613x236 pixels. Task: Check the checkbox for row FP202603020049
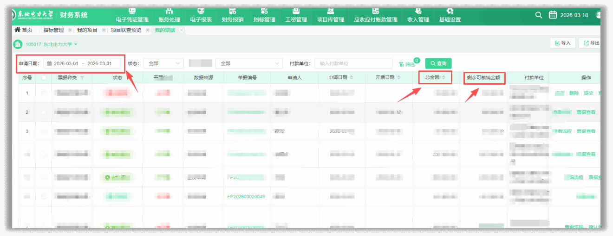click(44, 196)
